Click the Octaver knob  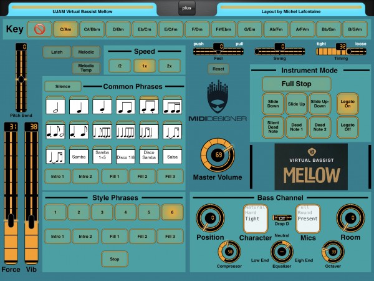click(x=333, y=252)
